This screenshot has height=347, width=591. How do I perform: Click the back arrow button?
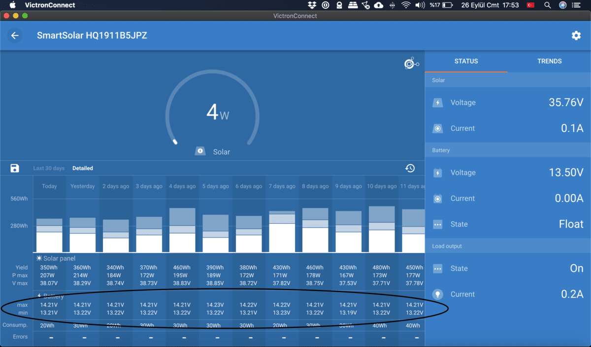click(15, 36)
